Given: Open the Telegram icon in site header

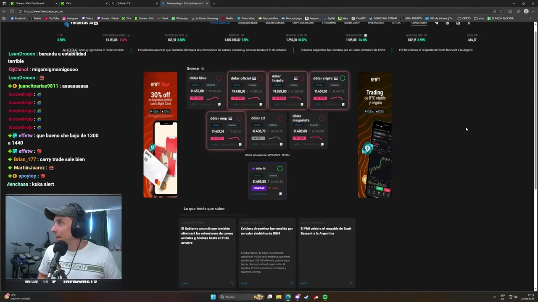Looking at the screenshot, I should coord(436,23).
